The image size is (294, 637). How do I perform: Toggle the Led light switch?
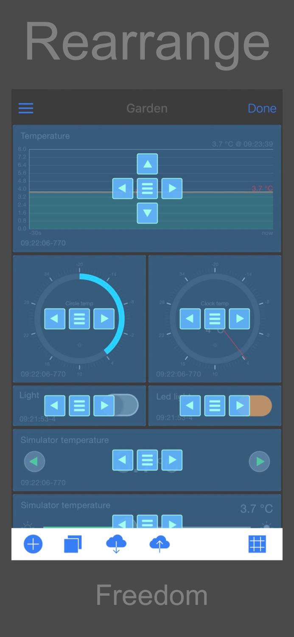click(260, 405)
